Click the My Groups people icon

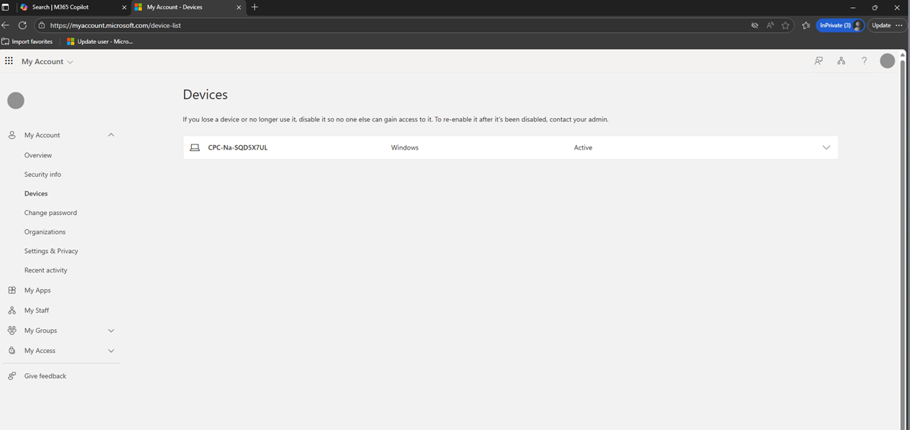(12, 331)
